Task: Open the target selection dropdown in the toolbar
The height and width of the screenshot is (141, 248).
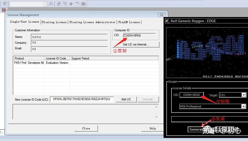Action: 45,4
